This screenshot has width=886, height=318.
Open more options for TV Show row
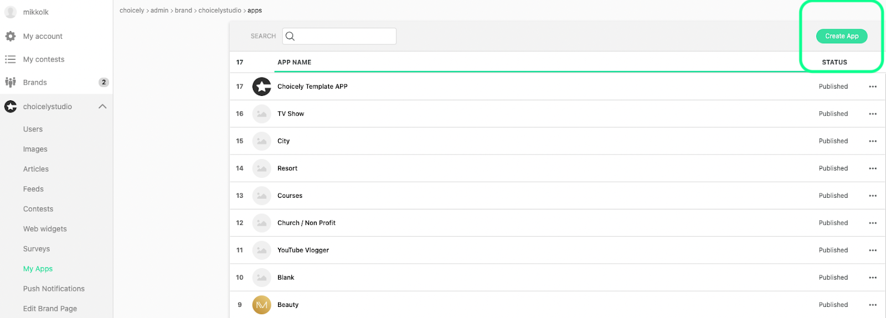[x=873, y=114]
